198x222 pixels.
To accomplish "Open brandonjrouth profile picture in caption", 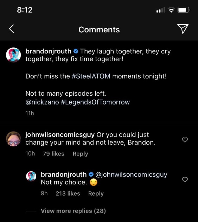I will [x=13, y=55].
